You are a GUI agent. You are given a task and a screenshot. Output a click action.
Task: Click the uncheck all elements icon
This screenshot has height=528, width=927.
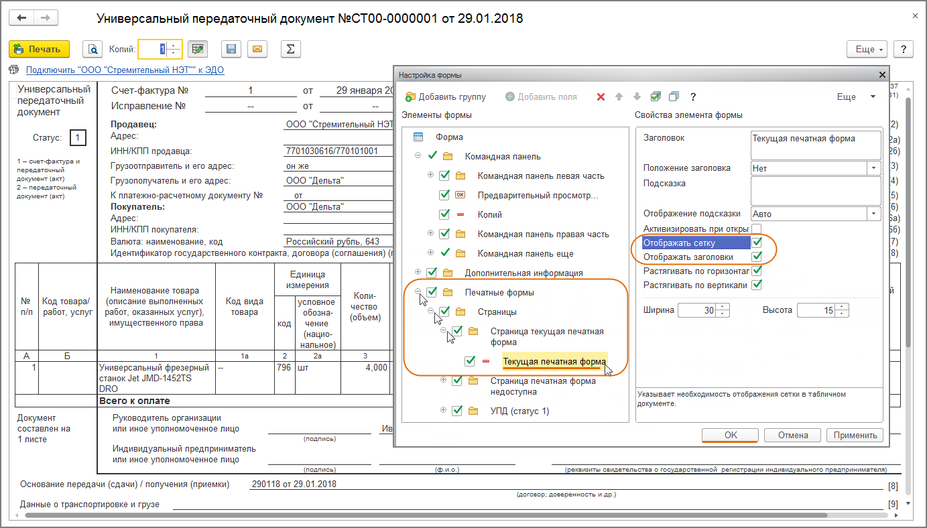[x=674, y=96]
